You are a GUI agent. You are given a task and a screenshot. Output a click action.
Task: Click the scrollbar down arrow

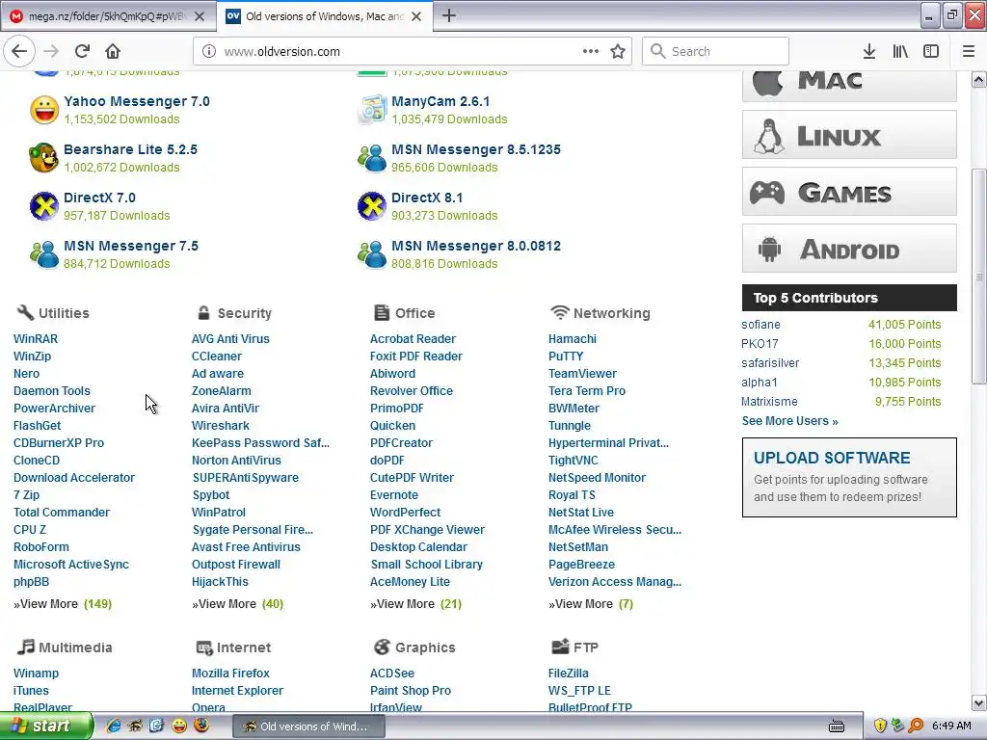(979, 702)
